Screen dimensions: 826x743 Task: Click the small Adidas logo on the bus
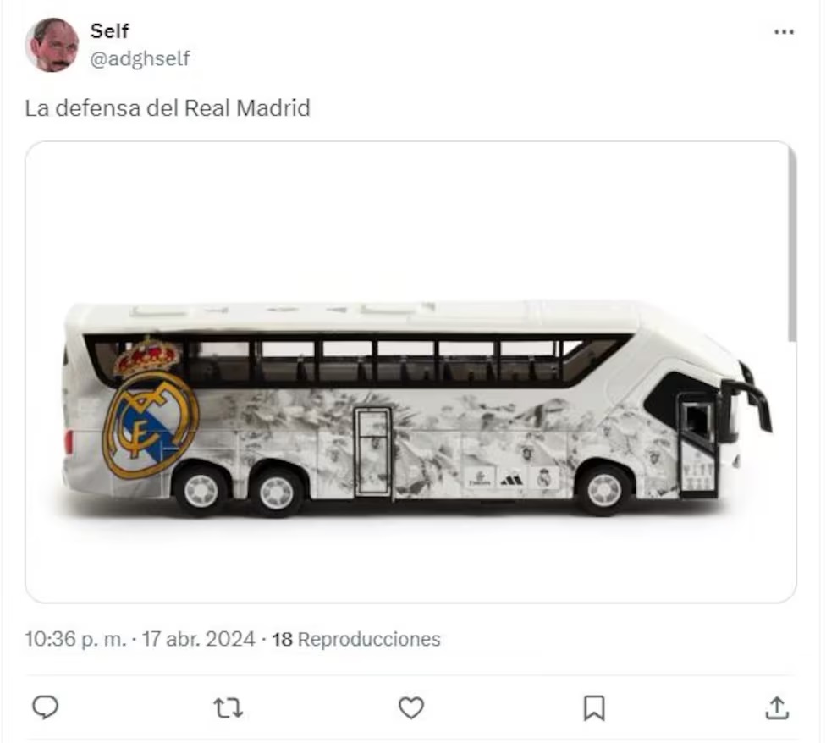(x=510, y=479)
